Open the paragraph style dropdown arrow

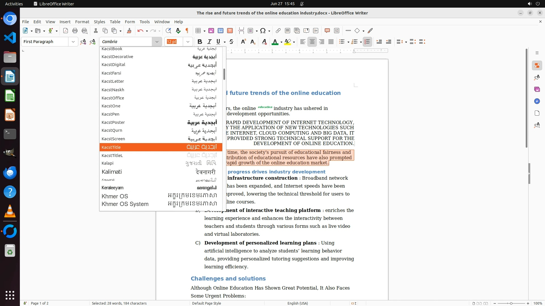[x=73, y=42]
